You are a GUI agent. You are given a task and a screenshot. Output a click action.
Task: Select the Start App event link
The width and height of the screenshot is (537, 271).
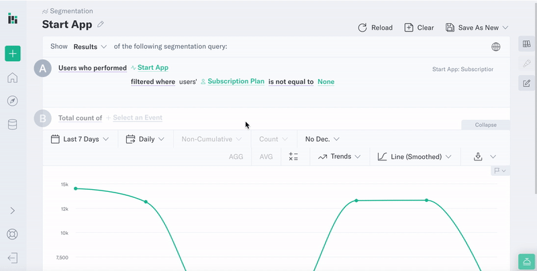click(153, 68)
